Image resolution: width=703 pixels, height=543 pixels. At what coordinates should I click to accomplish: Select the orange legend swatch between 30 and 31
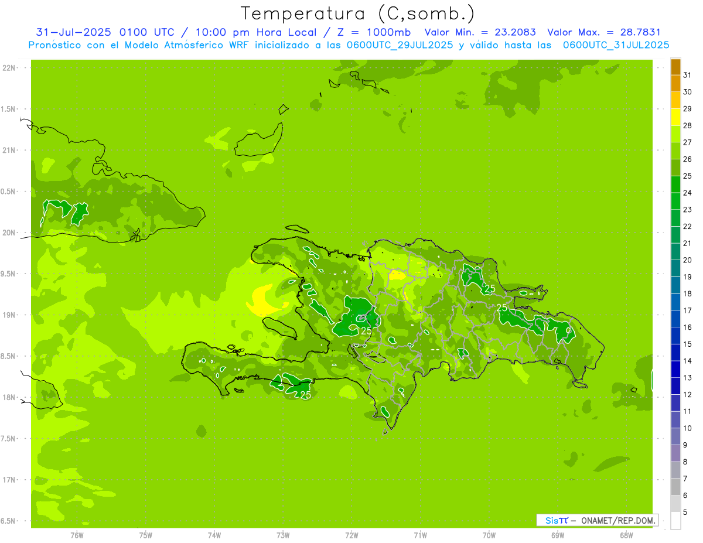[675, 84]
